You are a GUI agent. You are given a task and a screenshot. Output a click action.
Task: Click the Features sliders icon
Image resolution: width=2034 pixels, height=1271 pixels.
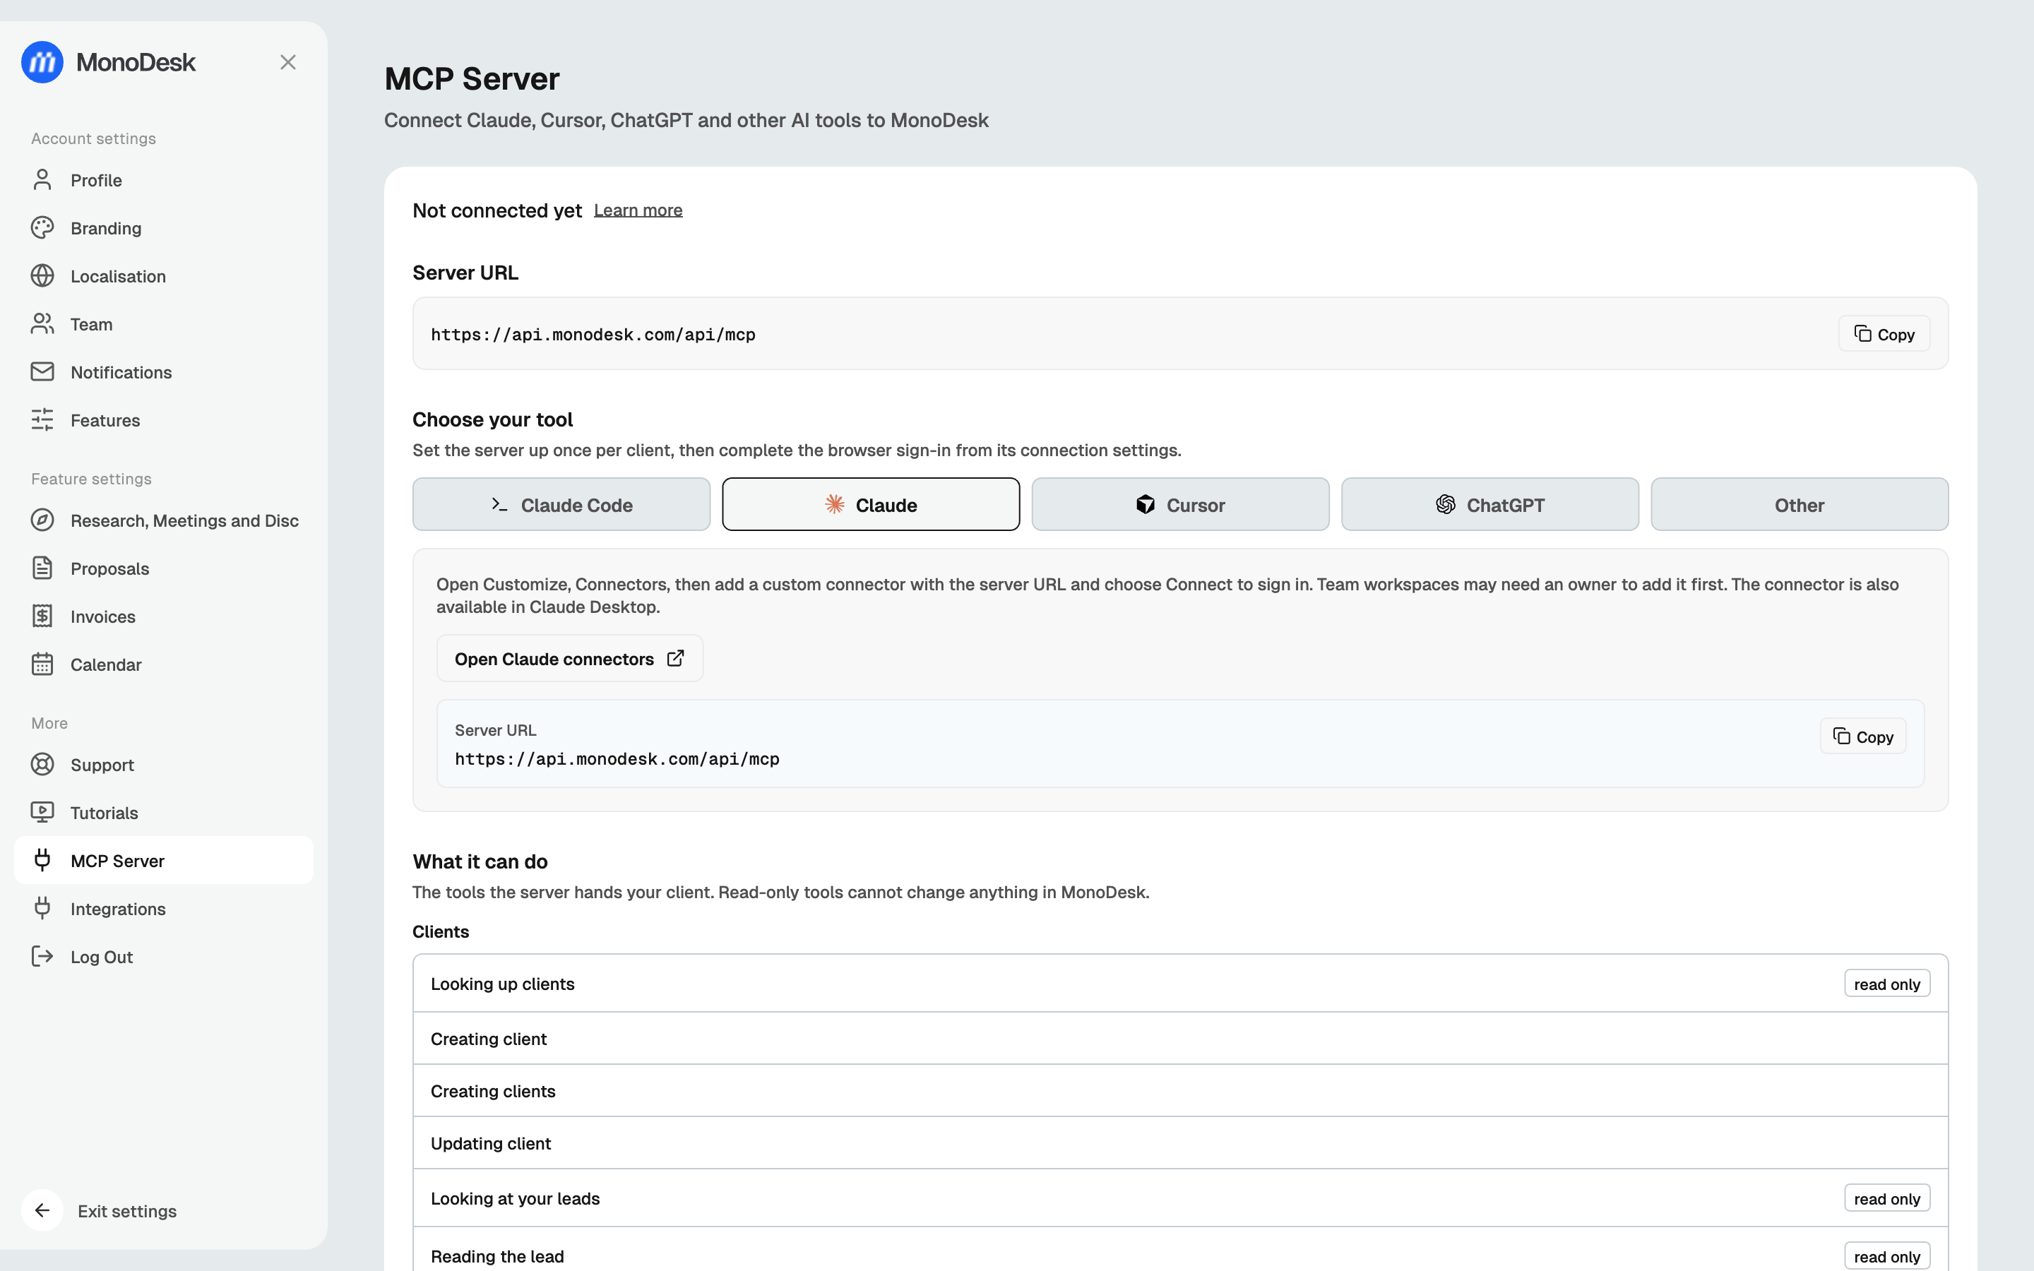click(x=42, y=419)
